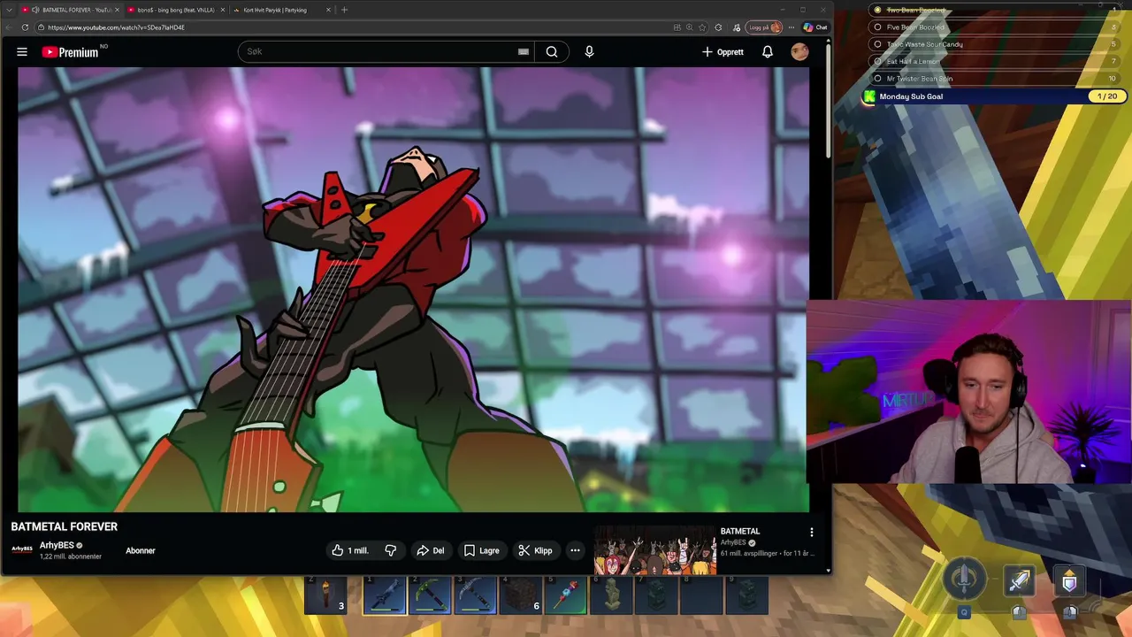Select the Five Bean Boozled radio
Screen dimensions: 1132x637
pyautogui.click(x=877, y=27)
